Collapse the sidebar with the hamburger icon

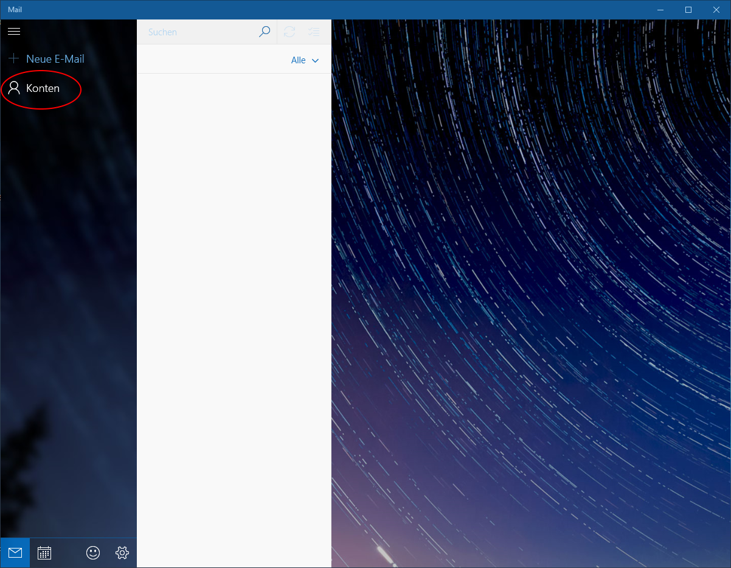coord(14,31)
